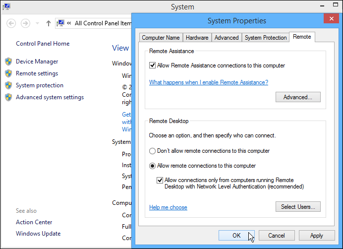This screenshot has height=249, width=343.
Task: Close the System Properties dialog
Action: click(332, 18)
